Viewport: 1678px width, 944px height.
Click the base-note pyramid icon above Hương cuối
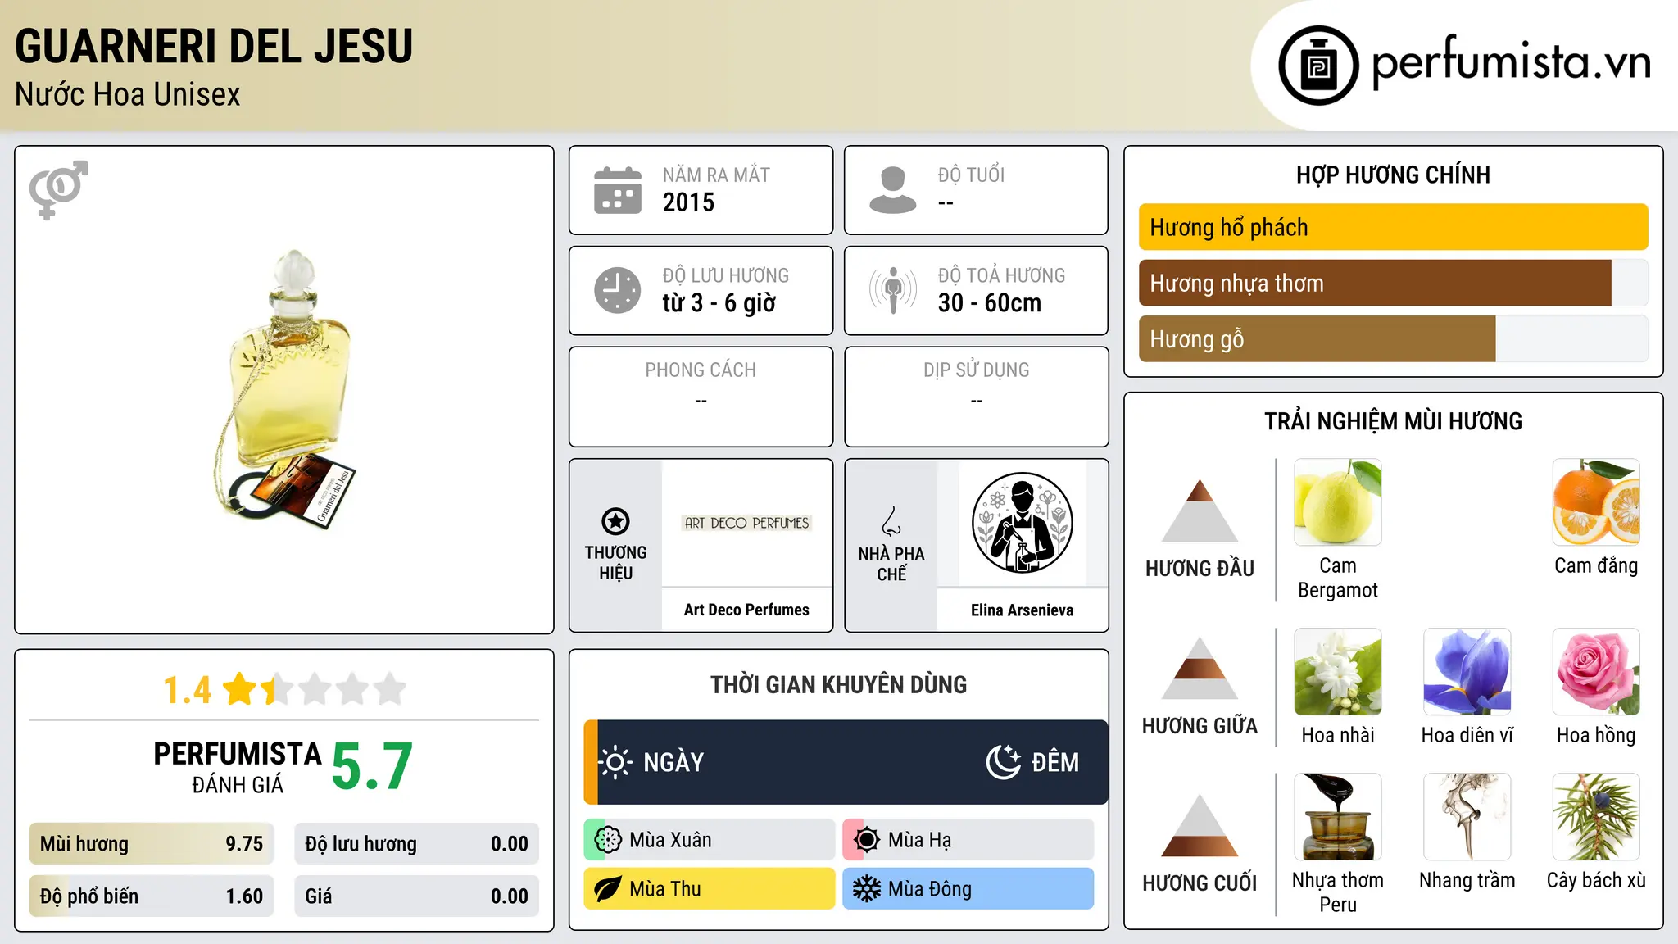(x=1200, y=825)
